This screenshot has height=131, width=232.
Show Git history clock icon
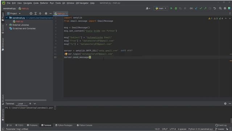pos(210,8)
